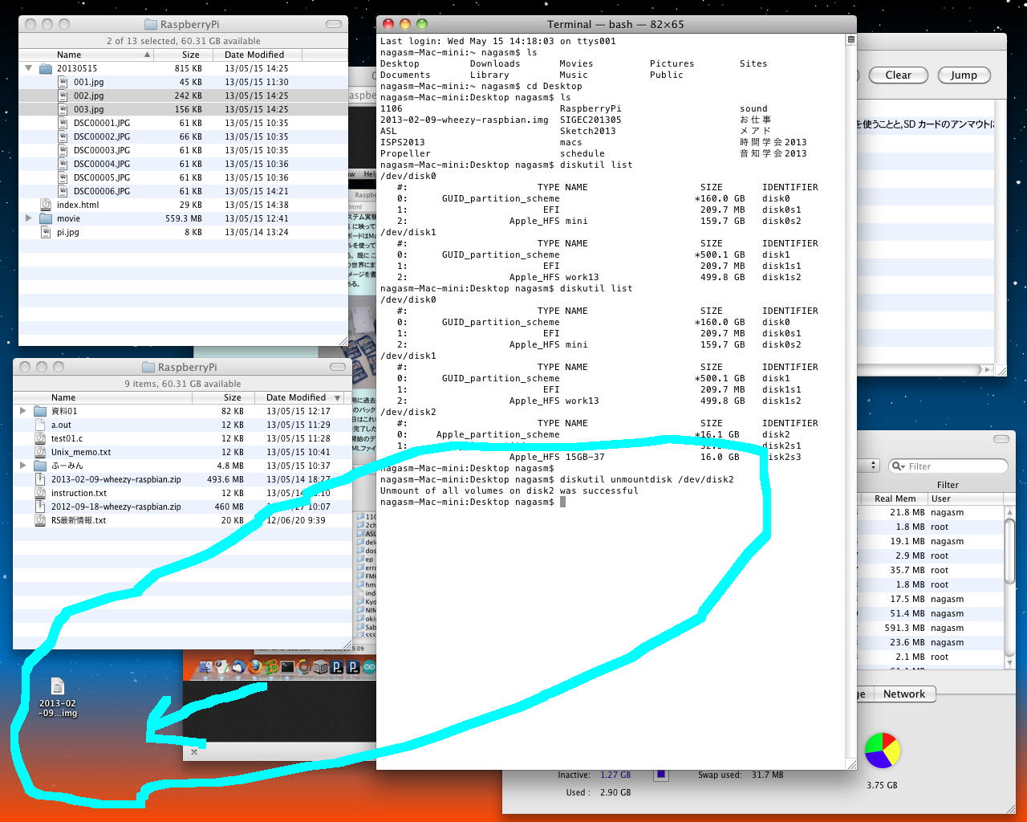
Task: Select the DSC00004.JPG file
Action: (102, 164)
